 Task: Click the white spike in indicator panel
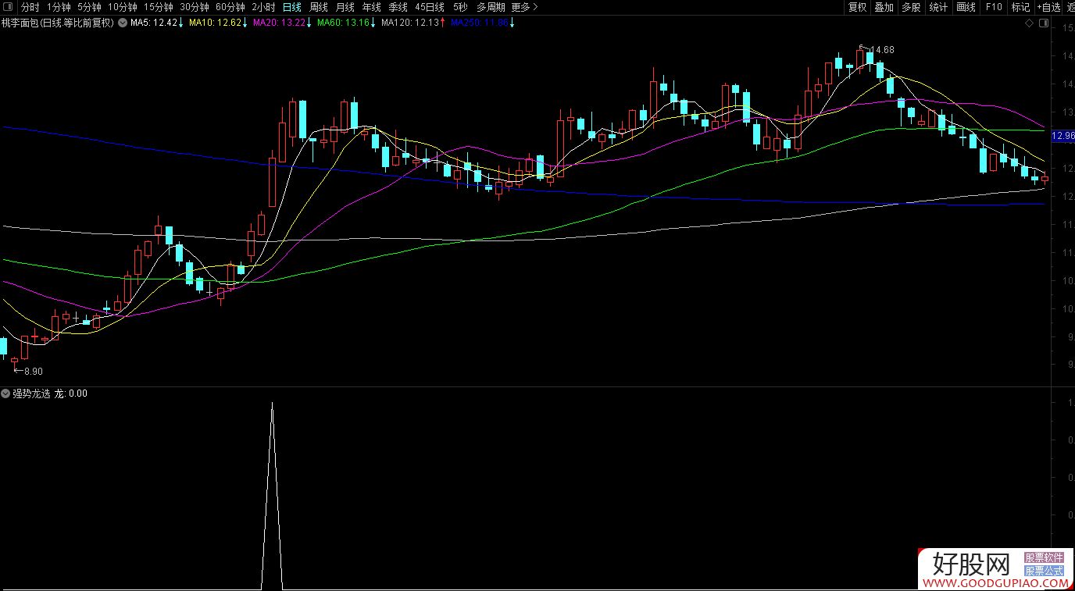tap(271, 495)
